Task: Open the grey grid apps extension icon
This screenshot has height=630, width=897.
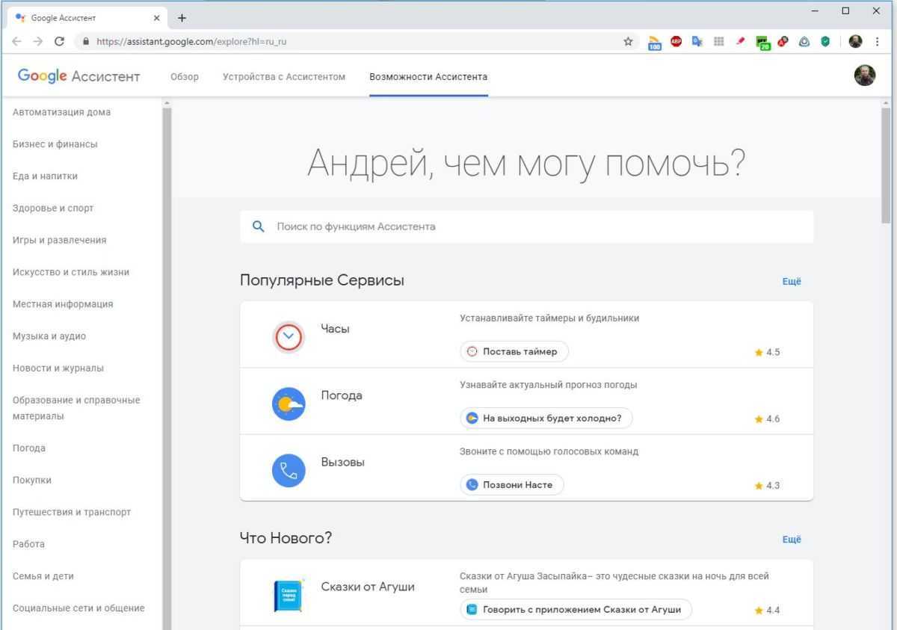Action: click(x=718, y=41)
